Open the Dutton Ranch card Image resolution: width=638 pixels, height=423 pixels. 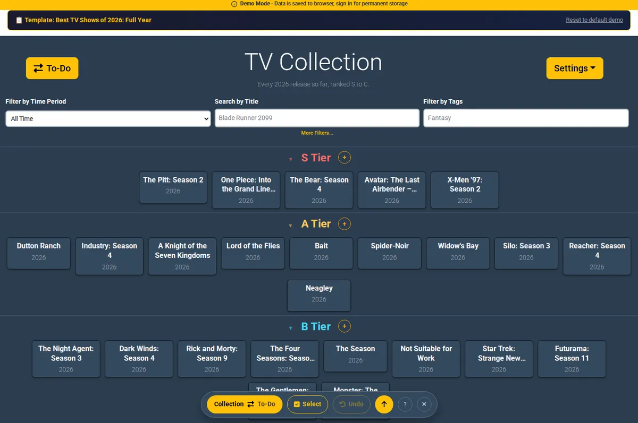pyautogui.click(x=39, y=253)
